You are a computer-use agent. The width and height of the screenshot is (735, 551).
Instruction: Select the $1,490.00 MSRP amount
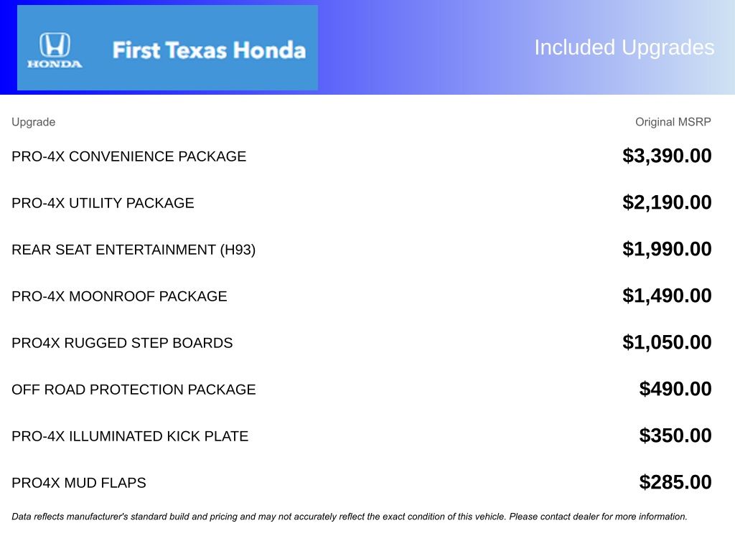[x=667, y=296]
